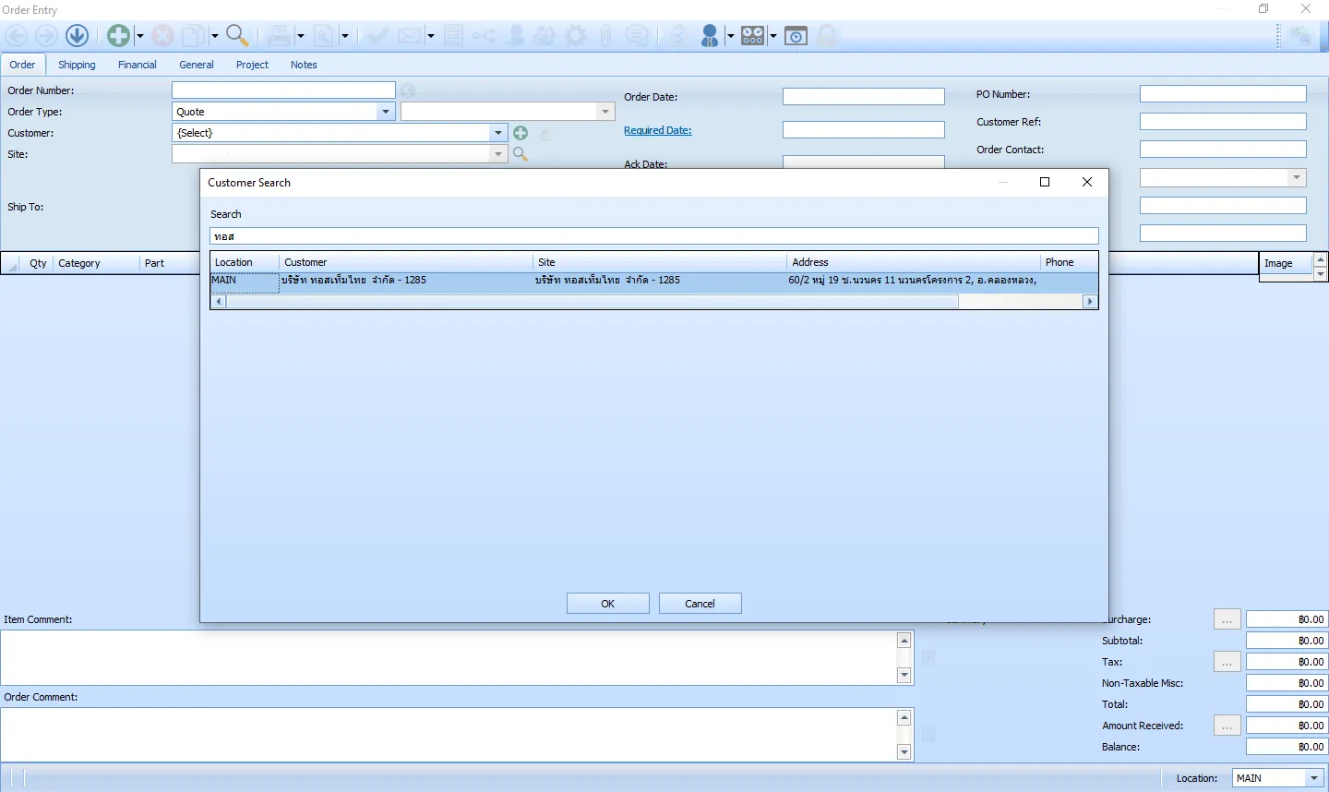Viewport: 1329px width, 792px height.
Task: Click green plus icon beside Customer field
Action: tap(521, 133)
